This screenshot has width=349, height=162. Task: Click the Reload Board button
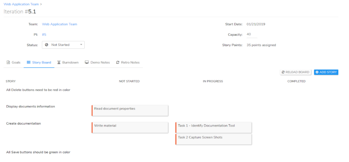[295, 72]
